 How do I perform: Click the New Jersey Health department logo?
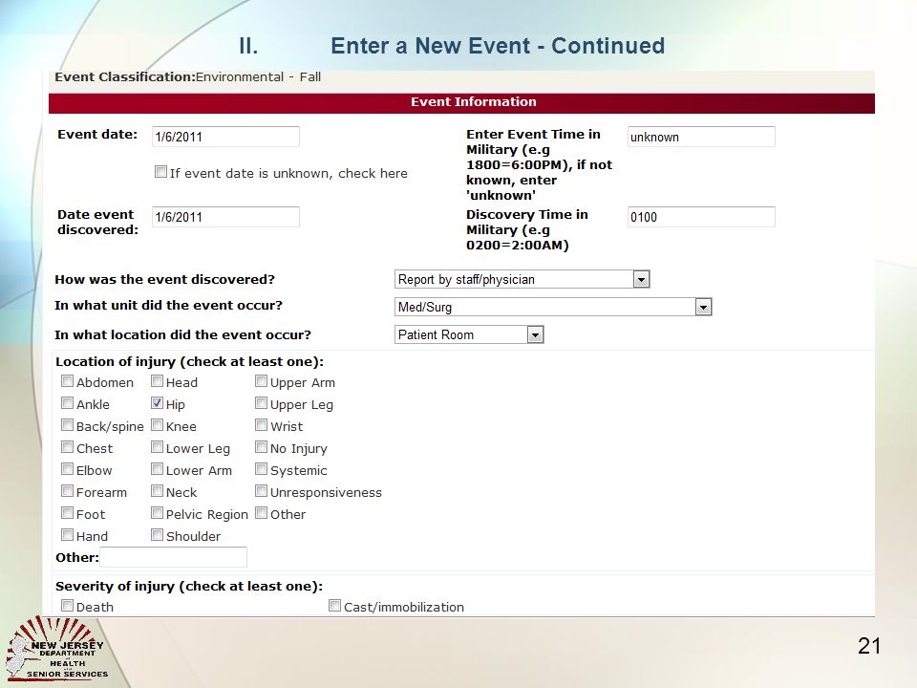(57, 650)
